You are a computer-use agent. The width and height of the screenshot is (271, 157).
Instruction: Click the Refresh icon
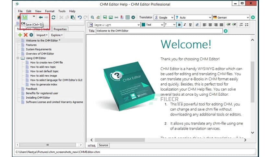(x=53, y=17)
